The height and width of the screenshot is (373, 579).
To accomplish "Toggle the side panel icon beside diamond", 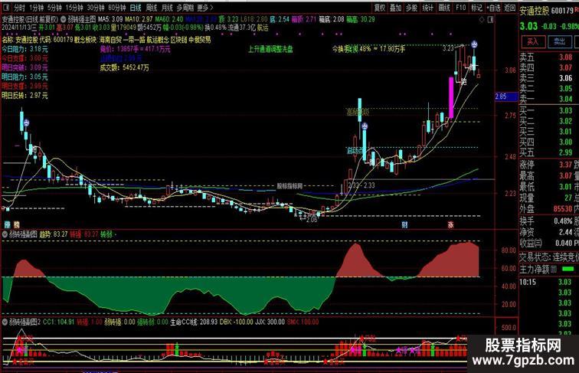I will [490, 20].
